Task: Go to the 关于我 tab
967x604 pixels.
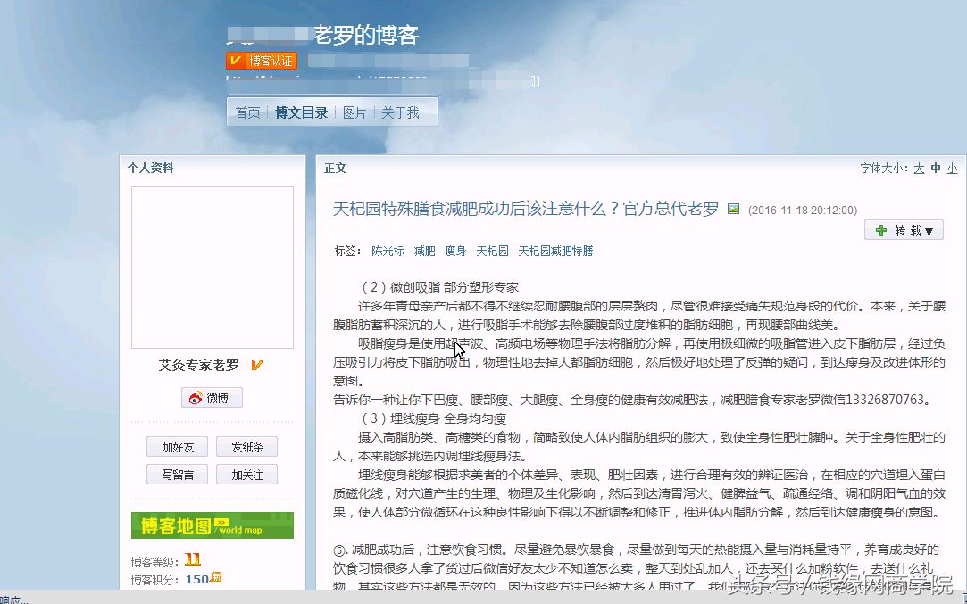Action: pyautogui.click(x=400, y=112)
